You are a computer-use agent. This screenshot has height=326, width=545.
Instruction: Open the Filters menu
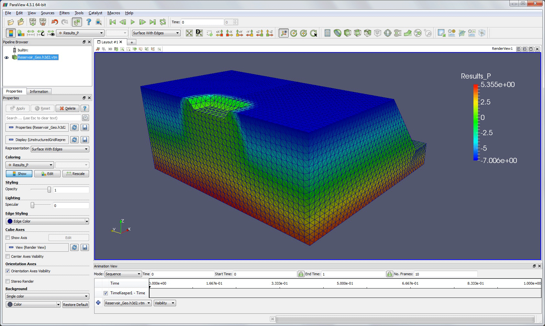[64, 13]
